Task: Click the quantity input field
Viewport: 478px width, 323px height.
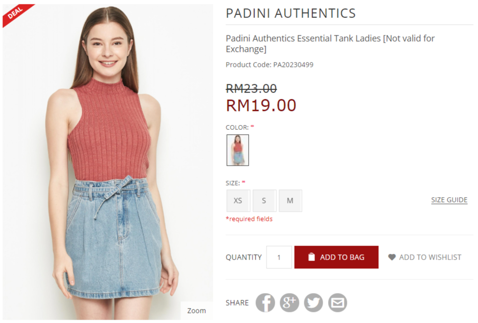Action: 279,257
